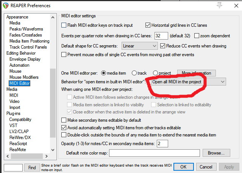Image resolution: width=242 pixels, height=173 pixels.
Task: Uncheck Reduce CC events when drawing
Action: click(162, 46)
